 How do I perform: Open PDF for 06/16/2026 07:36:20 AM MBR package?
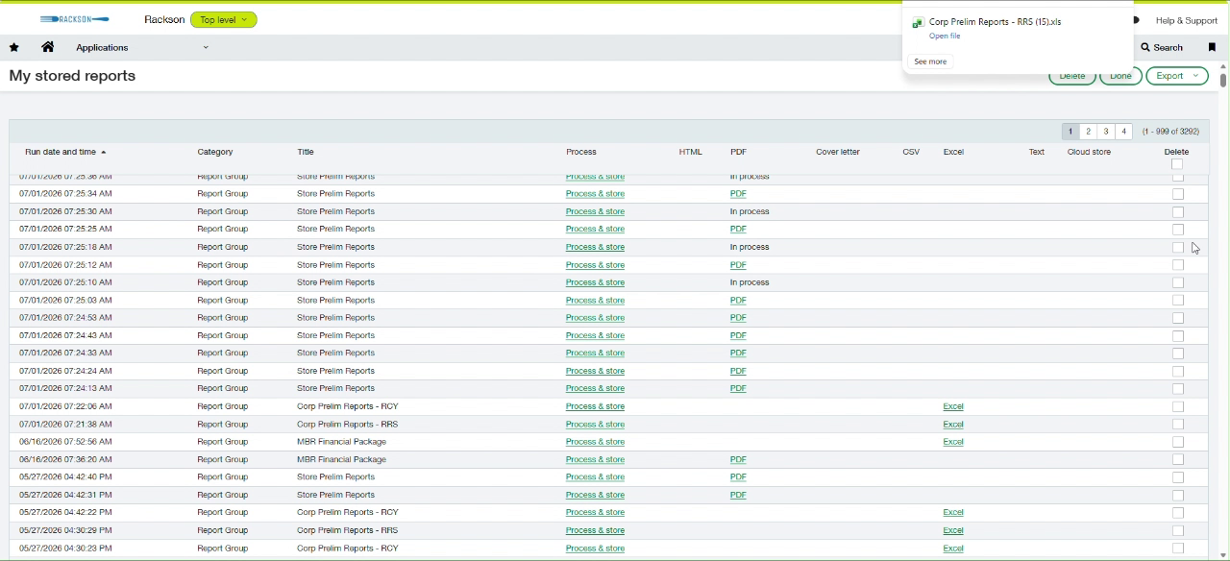pyautogui.click(x=738, y=460)
